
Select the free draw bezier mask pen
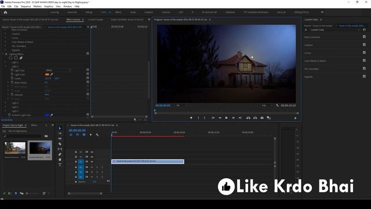coord(21,58)
